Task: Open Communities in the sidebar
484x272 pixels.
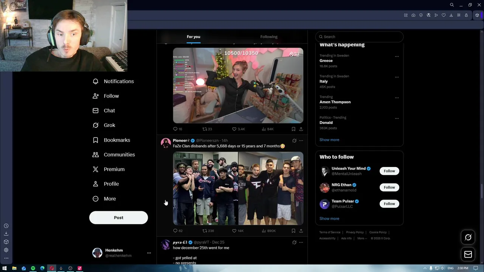Action: tap(113, 155)
